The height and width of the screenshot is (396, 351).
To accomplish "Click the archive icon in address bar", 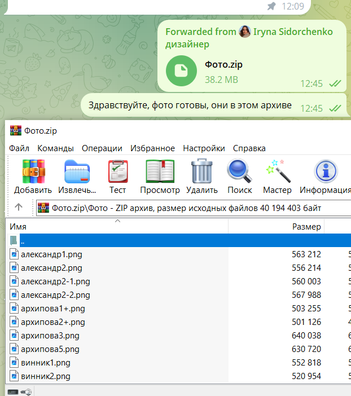I will (x=43, y=208).
